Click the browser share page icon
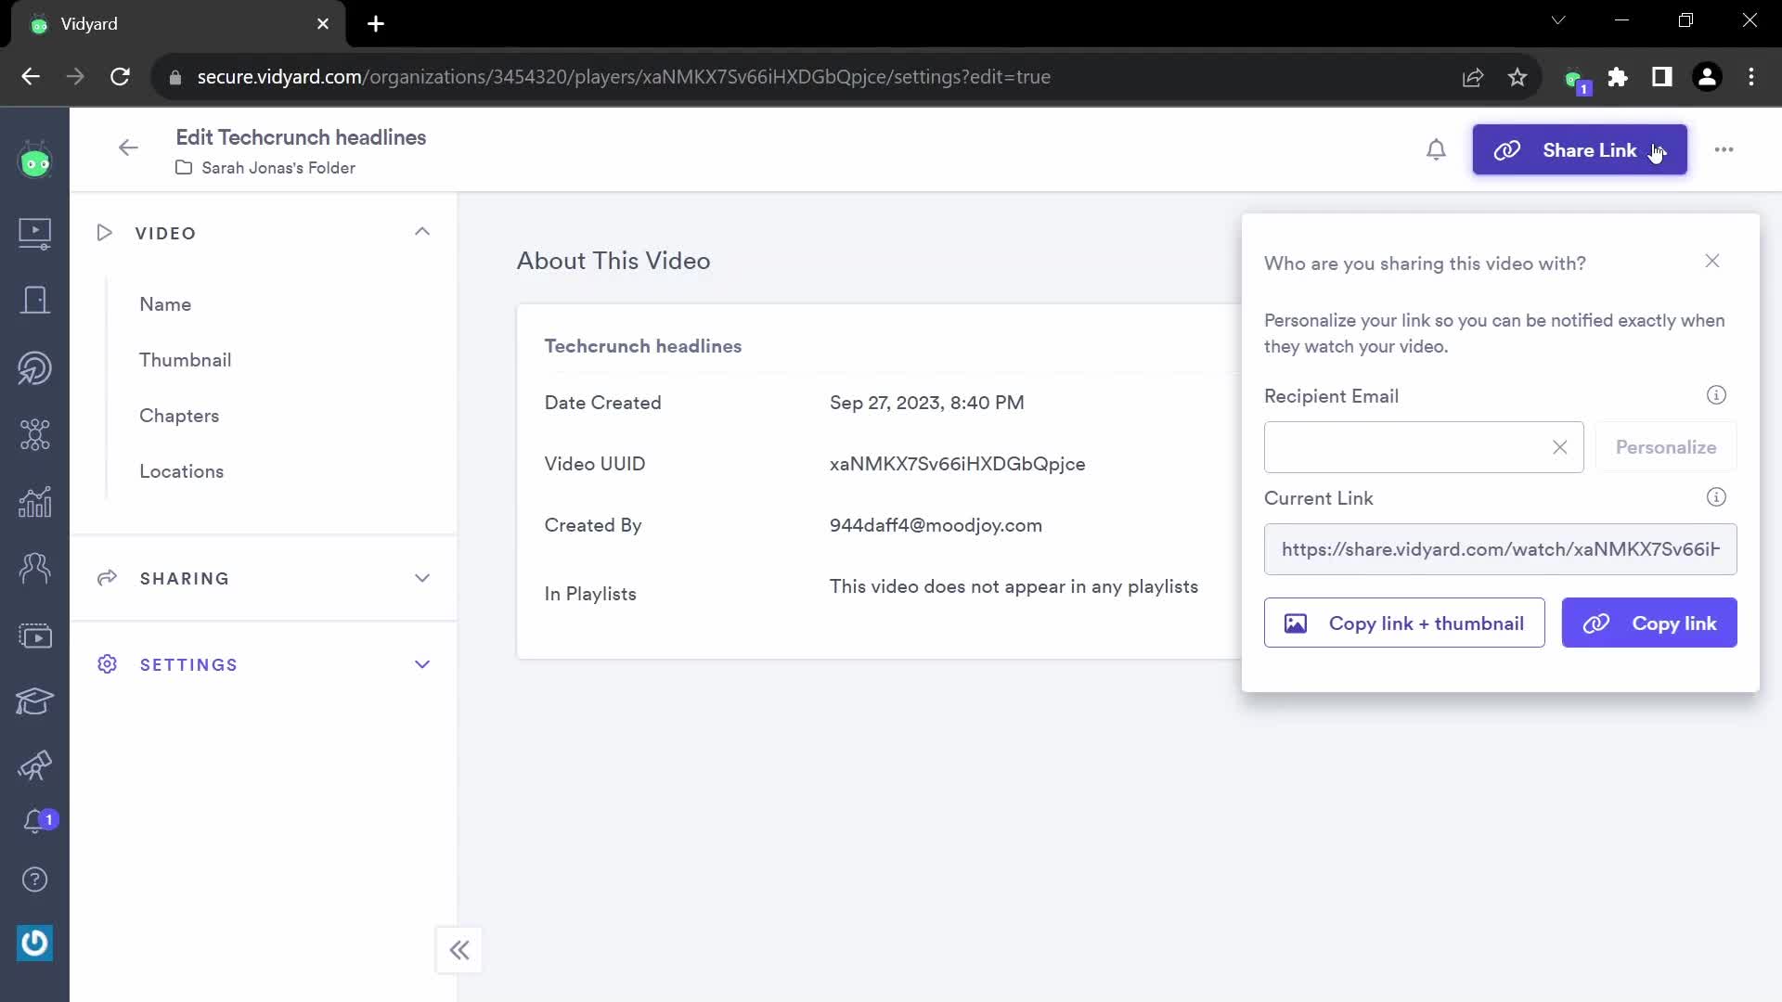The width and height of the screenshot is (1782, 1002). tap(1473, 77)
